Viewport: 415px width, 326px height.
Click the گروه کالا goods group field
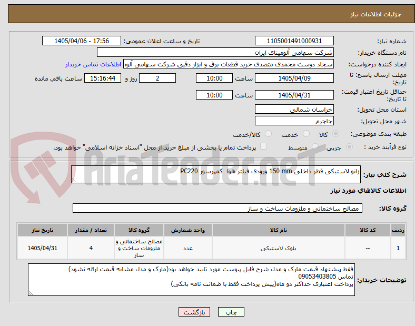218,208
